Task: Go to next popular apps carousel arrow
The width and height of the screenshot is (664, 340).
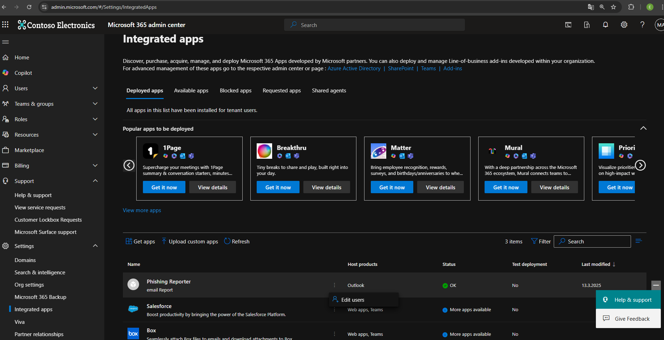Action: 640,165
